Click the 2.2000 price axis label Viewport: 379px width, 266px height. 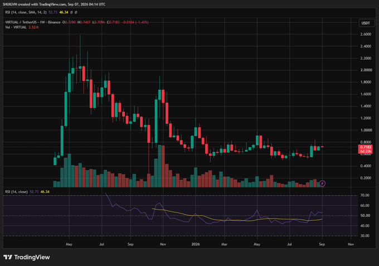pyautogui.click(x=366, y=59)
